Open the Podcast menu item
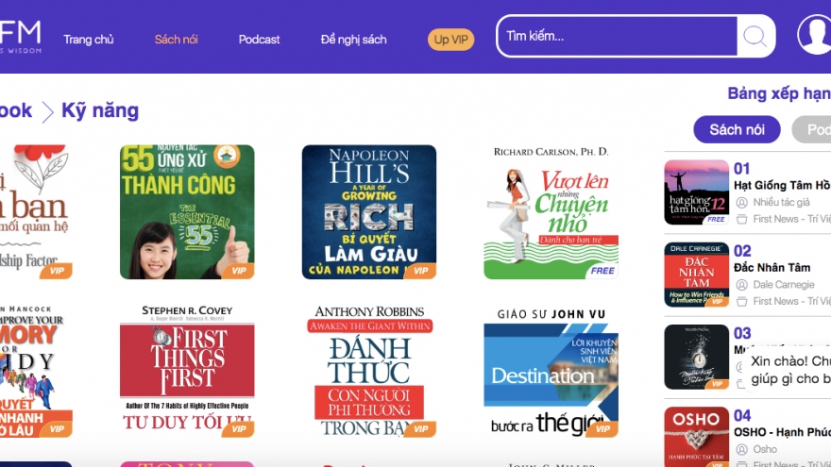831x467 pixels. [x=259, y=40]
